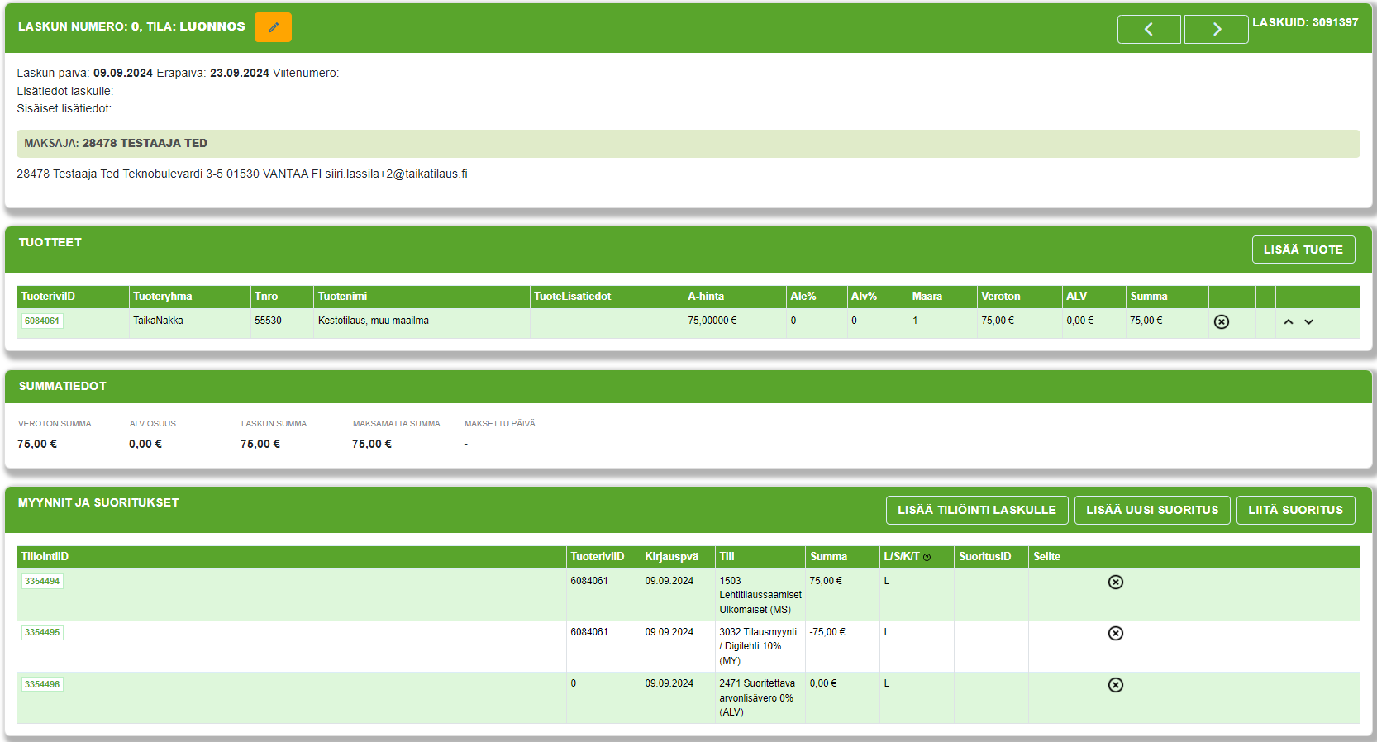The height and width of the screenshot is (742, 1377).
Task: Move product row 6084061 up
Action: 1289,321
